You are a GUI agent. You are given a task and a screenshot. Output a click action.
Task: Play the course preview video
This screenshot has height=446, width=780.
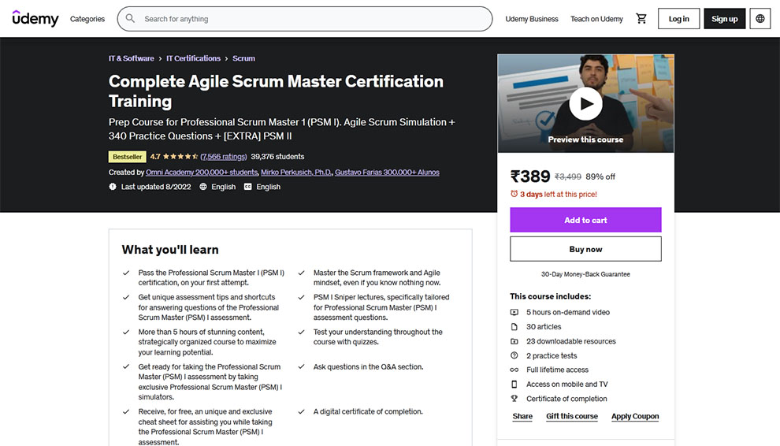click(x=585, y=103)
